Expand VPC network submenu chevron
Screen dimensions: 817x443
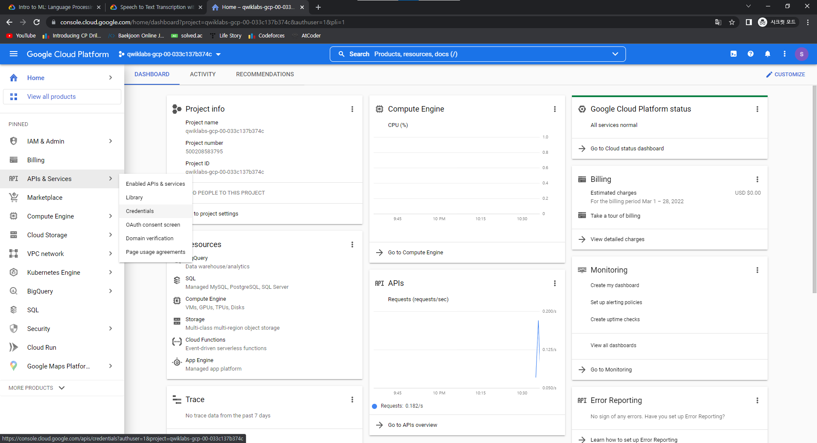coord(111,253)
